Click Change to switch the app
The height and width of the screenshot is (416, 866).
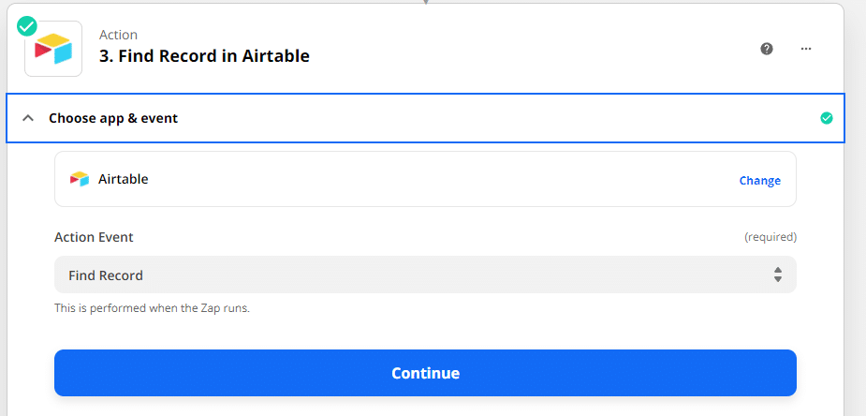pyautogui.click(x=760, y=181)
